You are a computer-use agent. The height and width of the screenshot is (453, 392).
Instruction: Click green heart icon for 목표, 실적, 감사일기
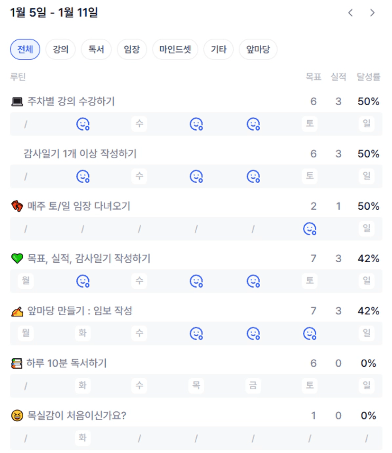(x=17, y=258)
